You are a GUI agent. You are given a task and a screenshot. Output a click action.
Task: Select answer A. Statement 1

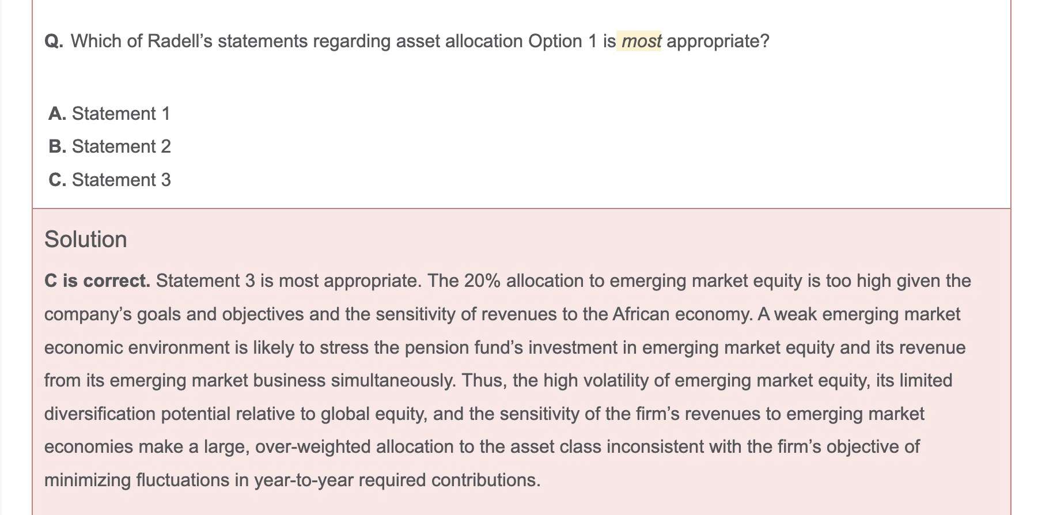coord(109,113)
